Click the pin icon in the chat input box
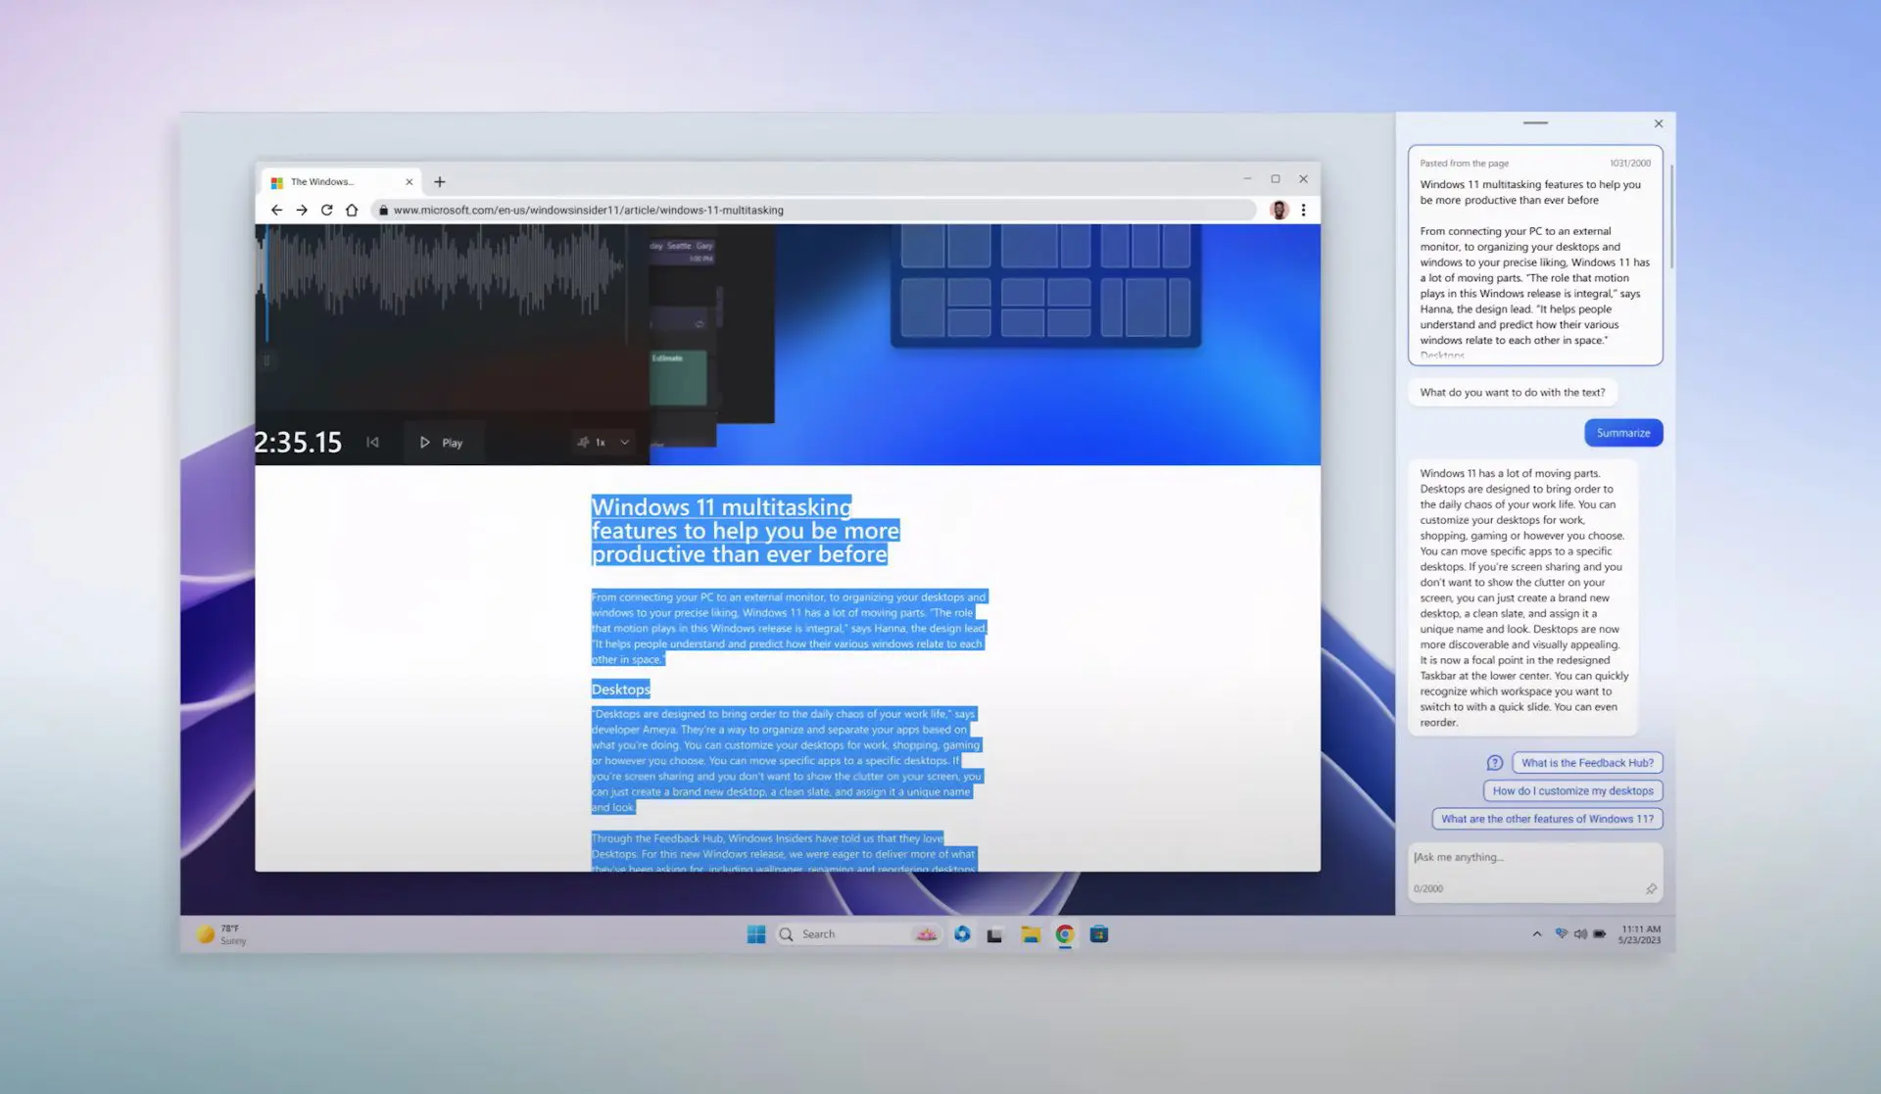This screenshot has width=1881, height=1094. pos(1654,888)
